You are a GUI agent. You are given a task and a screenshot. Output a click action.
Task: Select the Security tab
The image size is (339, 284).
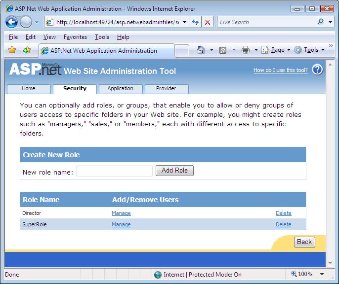click(75, 89)
